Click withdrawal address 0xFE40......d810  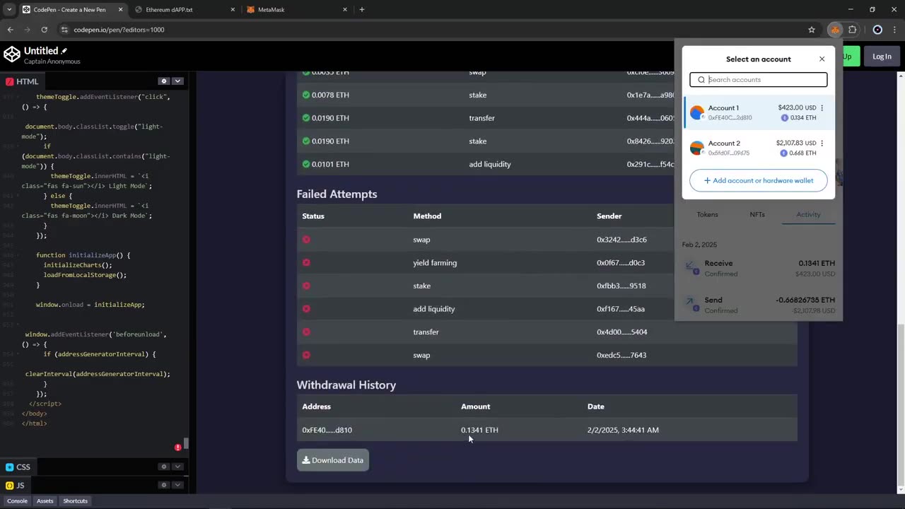[327, 430]
